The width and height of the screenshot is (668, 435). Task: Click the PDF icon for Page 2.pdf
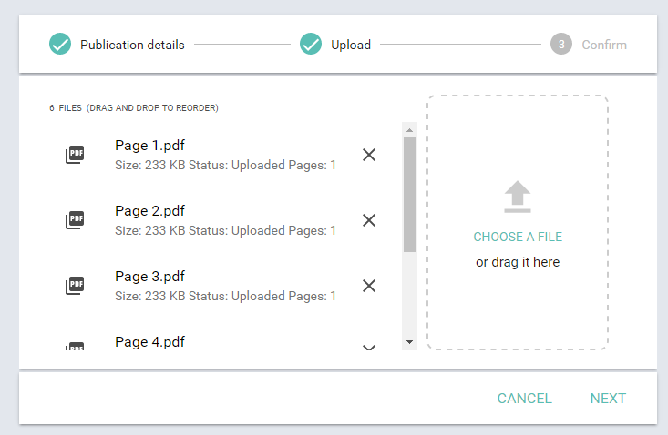(75, 220)
